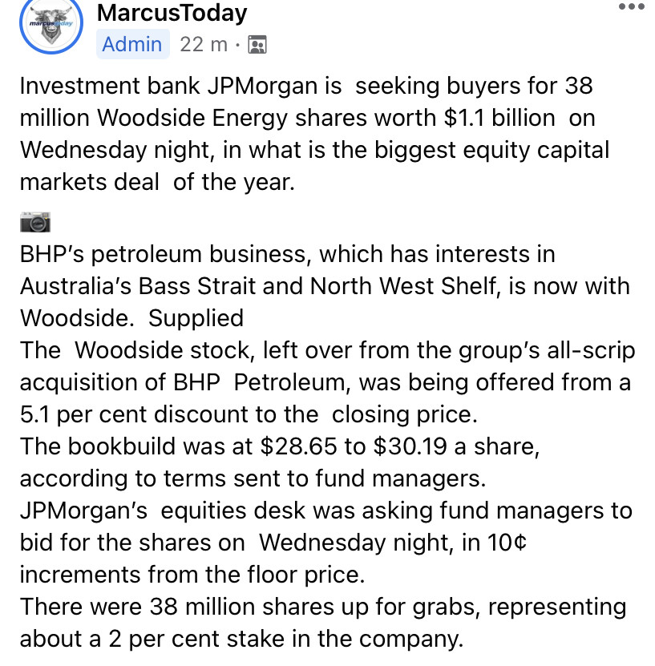Tap 'according to terms sent to fund managers'
Viewport: 655px width, 666px height.
253,478
